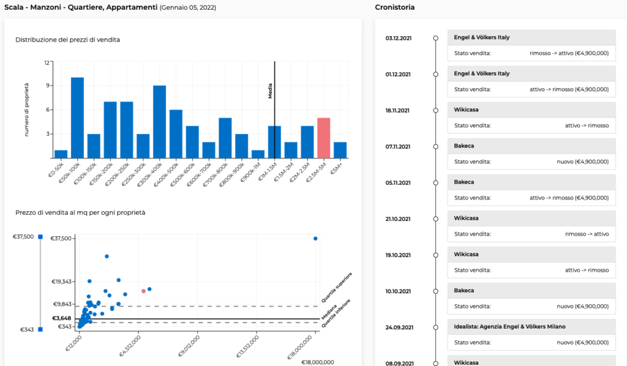This screenshot has height=366, width=627.
Task: Click the 19.10.2021 timeline marker
Action: (436, 255)
